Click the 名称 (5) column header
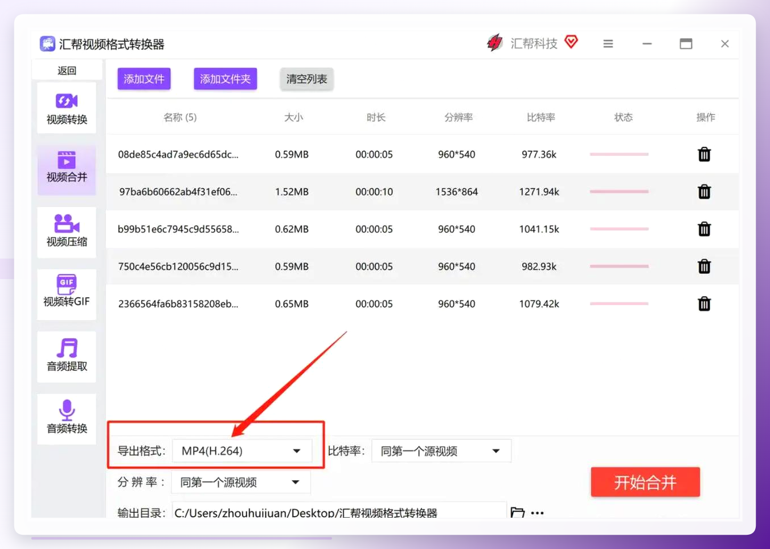The height and width of the screenshot is (549, 770). tap(180, 117)
